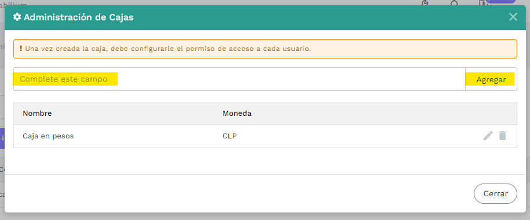Click the Agregar button

click(491, 79)
